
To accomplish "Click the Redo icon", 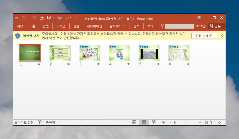I will 34,18.
